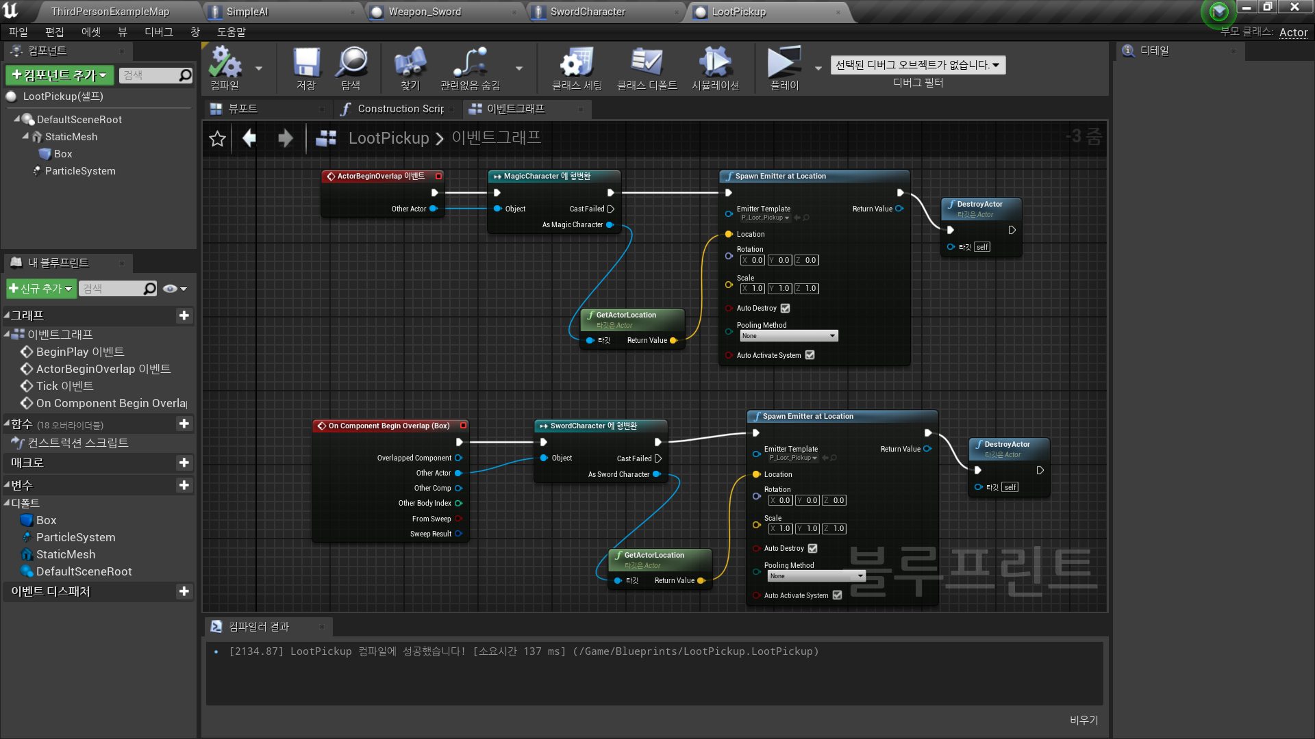Image resolution: width=1315 pixels, height=739 pixels.
Task: Toggle Auto Activate System on upper Spawn Emitter
Action: pyautogui.click(x=810, y=355)
